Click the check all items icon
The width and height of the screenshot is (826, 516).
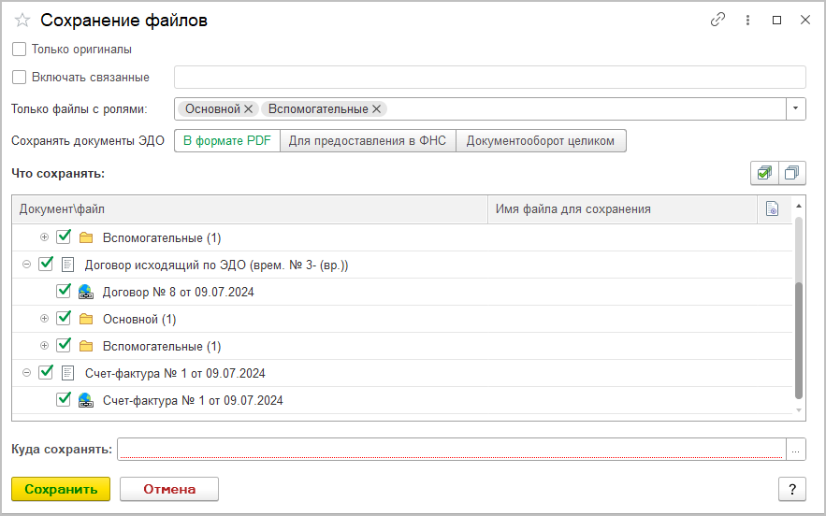764,173
